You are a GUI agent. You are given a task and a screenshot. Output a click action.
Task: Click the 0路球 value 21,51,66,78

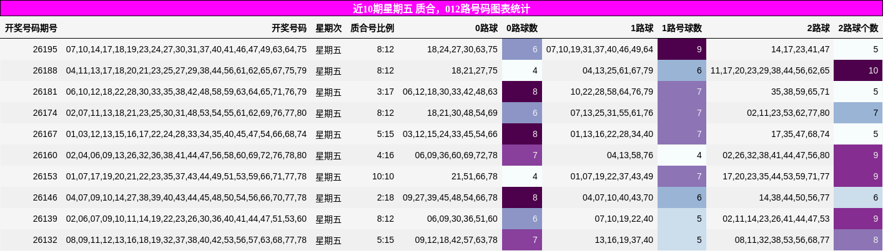coord(475,176)
